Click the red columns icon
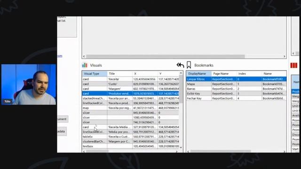 click(293, 65)
